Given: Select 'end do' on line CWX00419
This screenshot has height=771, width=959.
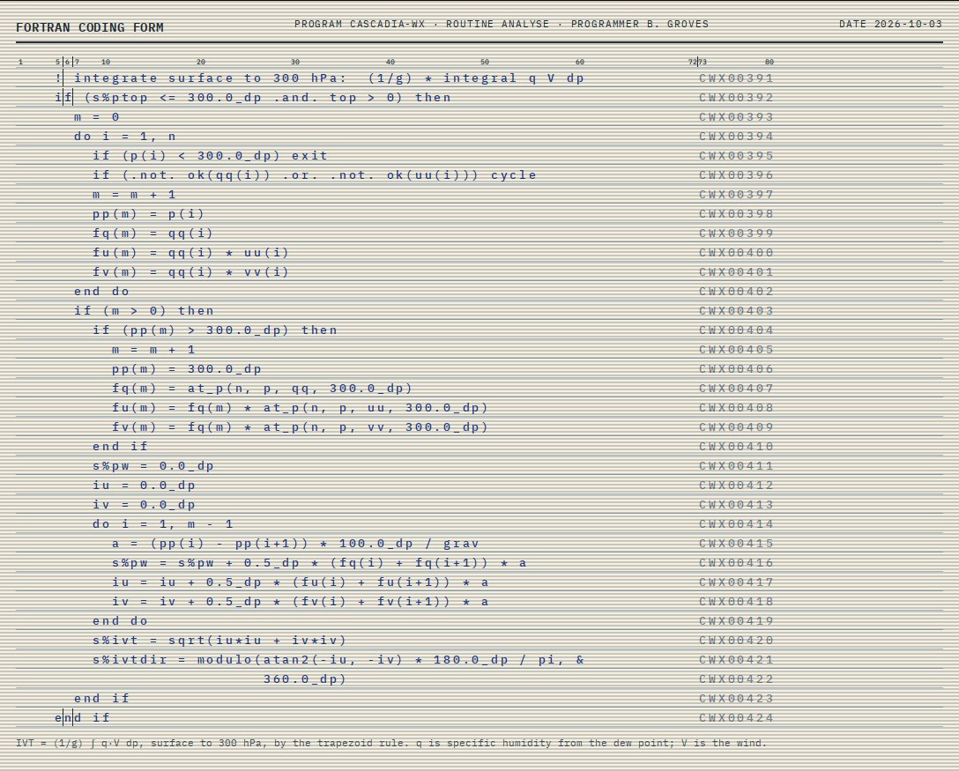Looking at the screenshot, I should [x=121, y=621].
